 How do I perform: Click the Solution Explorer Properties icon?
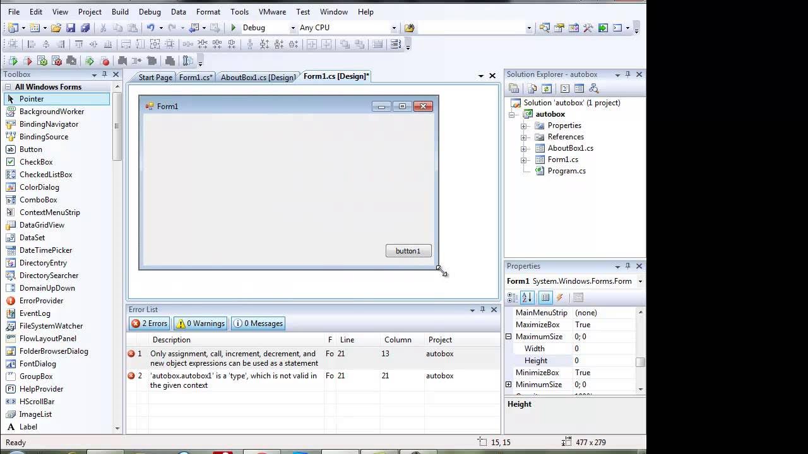(514, 89)
